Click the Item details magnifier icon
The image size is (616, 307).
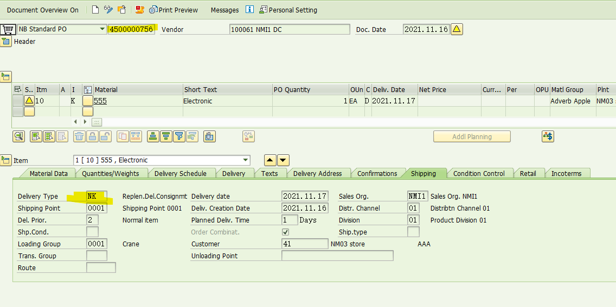[x=18, y=136]
